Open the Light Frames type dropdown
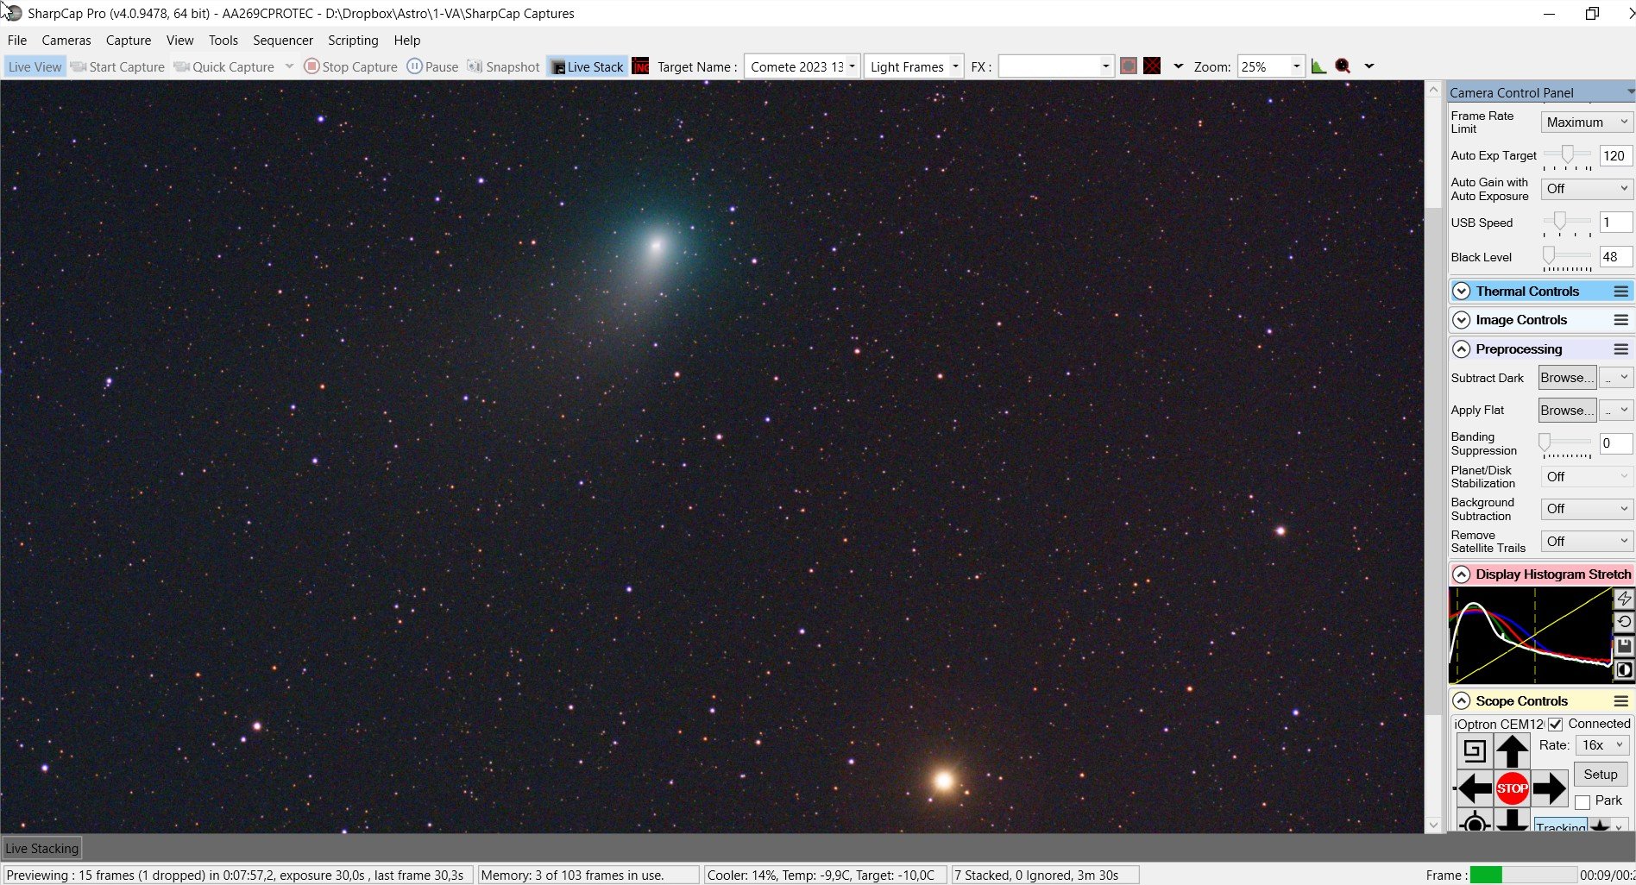Viewport: 1636px width, 885px height. point(954,66)
